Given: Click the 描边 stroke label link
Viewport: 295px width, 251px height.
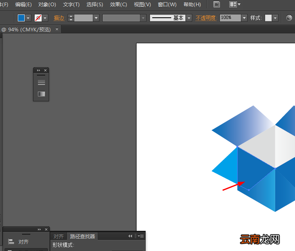Looking at the screenshot, I should pos(59,18).
